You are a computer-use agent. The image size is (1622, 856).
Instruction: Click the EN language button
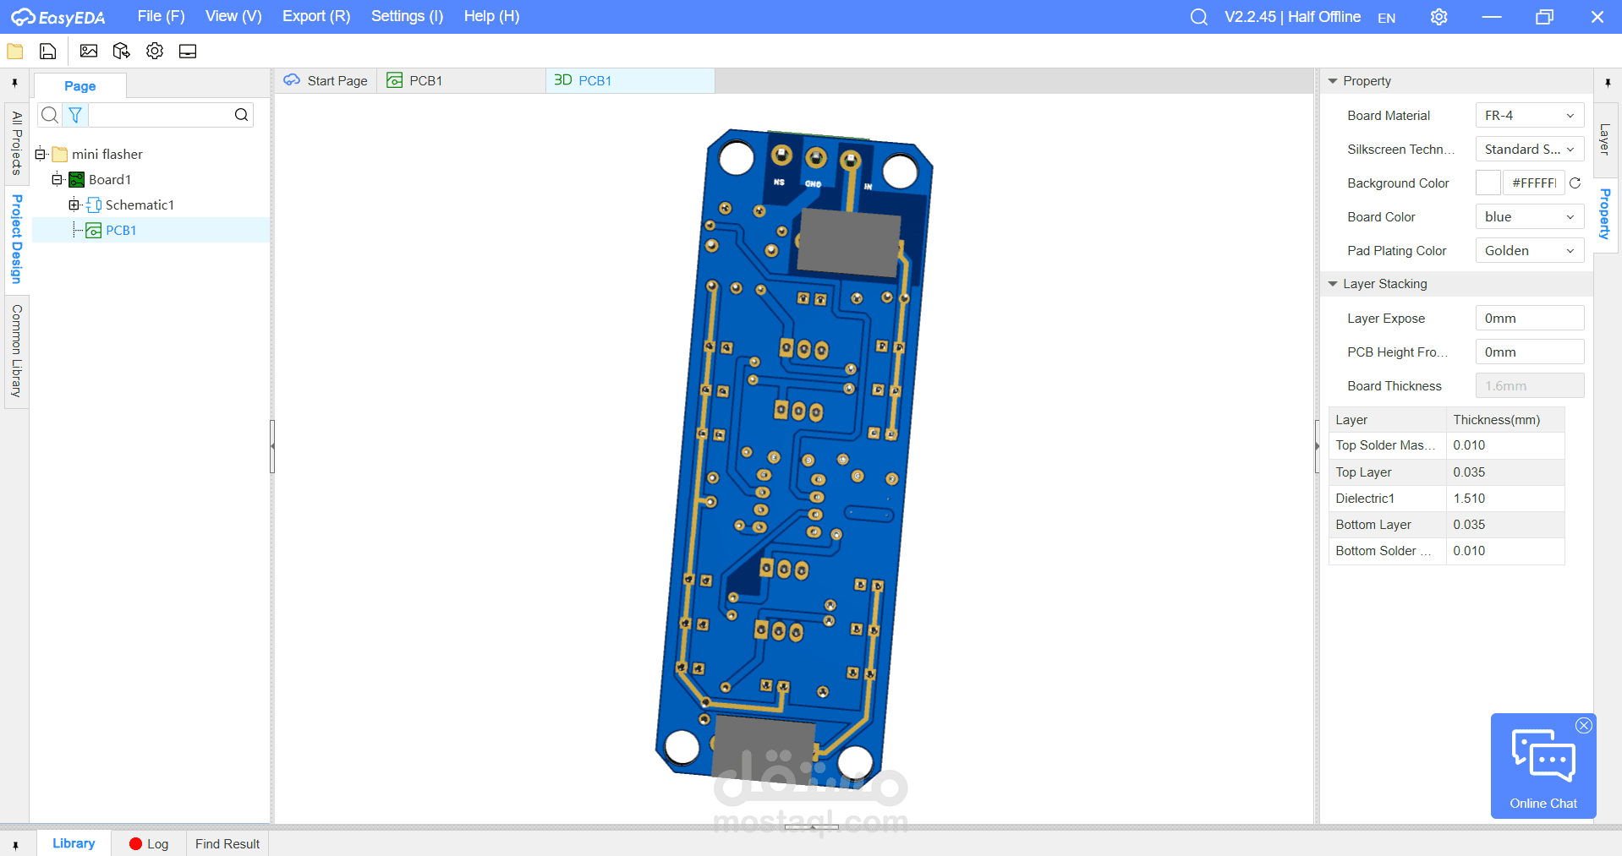pyautogui.click(x=1386, y=18)
